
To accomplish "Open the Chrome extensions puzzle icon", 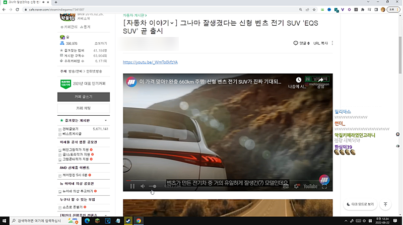I will tap(363, 10).
